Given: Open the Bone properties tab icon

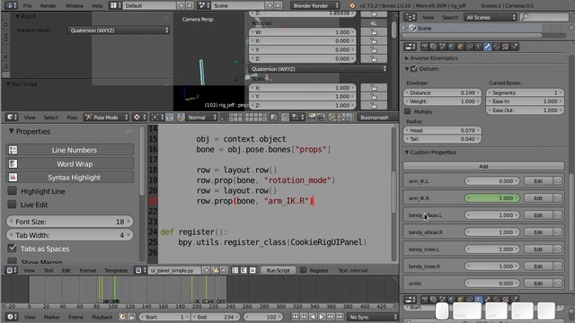Looking at the screenshot, I should 487,47.
